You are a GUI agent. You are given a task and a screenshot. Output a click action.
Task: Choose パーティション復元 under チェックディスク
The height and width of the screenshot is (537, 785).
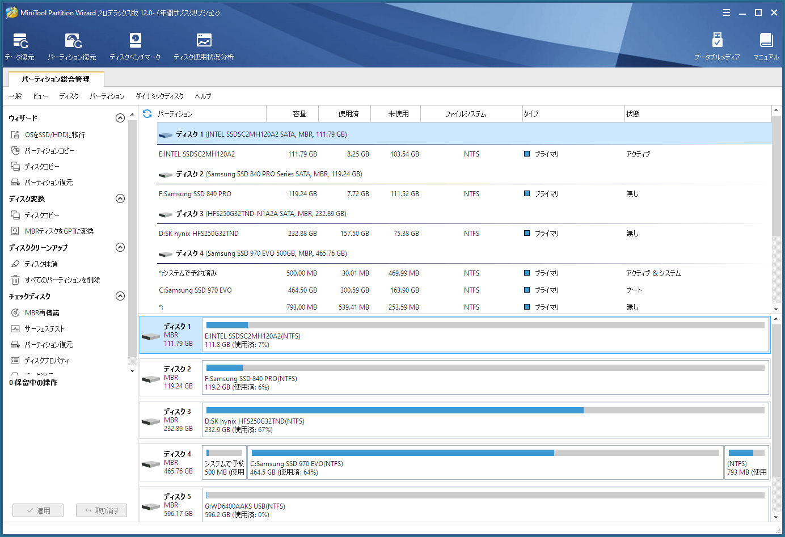[x=42, y=344]
